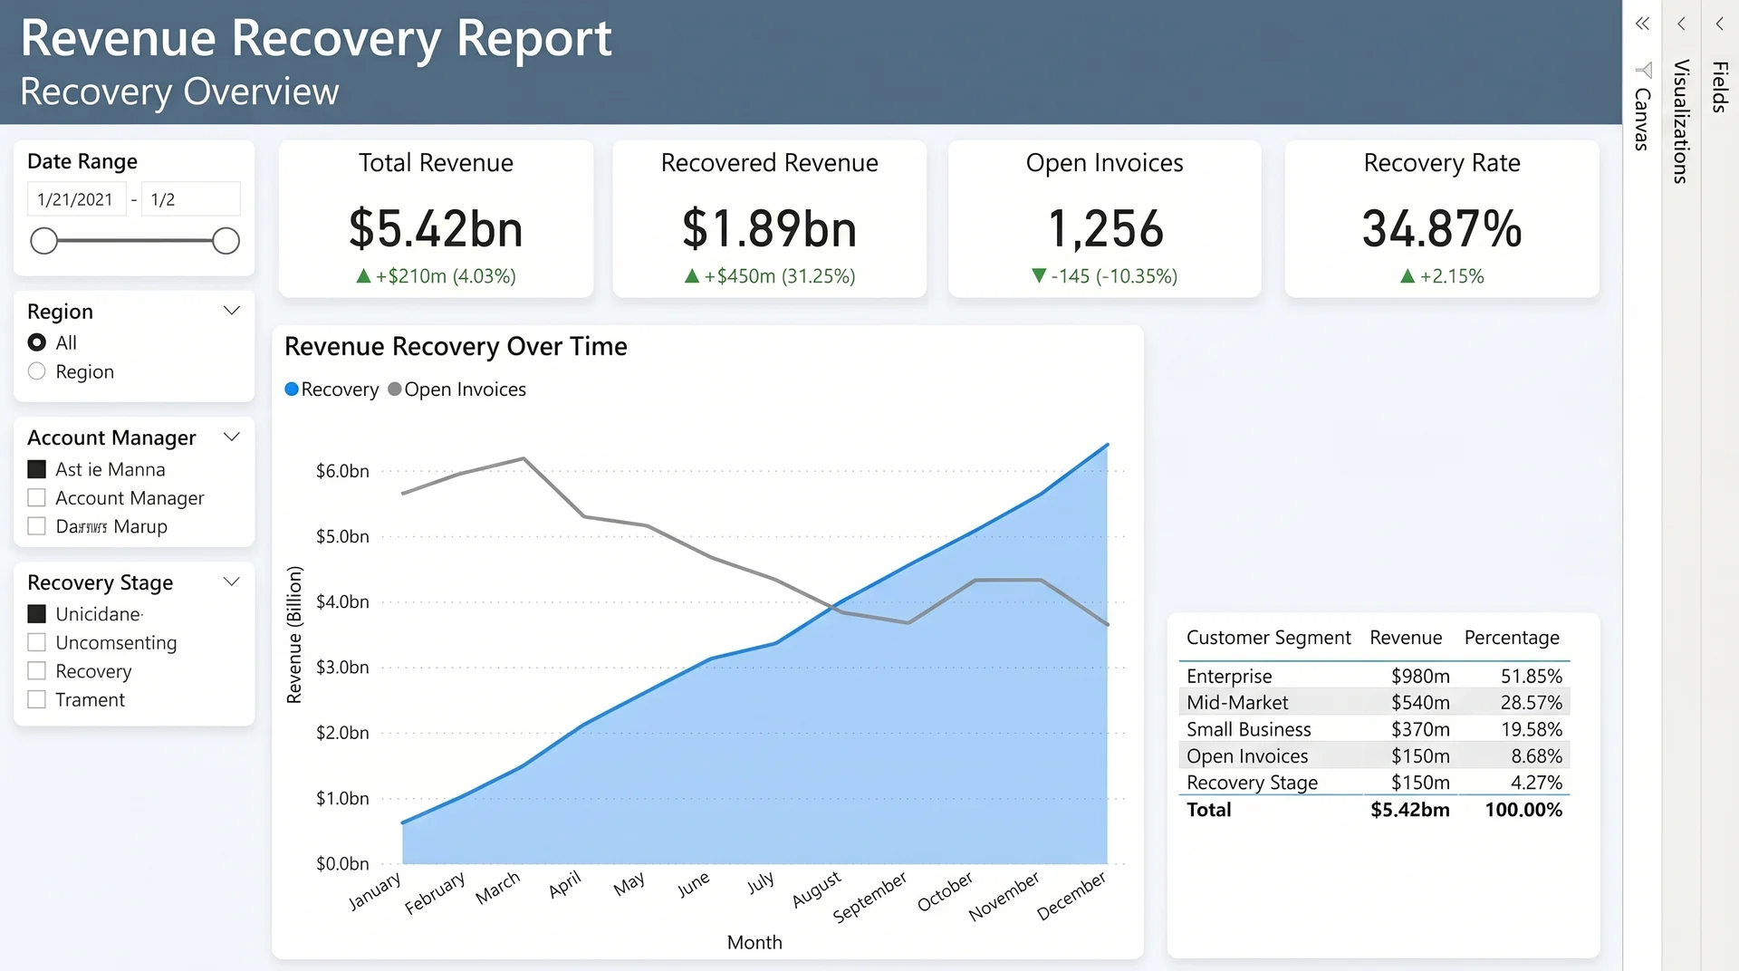Uncheck the Ast ie Manna checkbox
The image size is (1739, 971).
(37, 469)
